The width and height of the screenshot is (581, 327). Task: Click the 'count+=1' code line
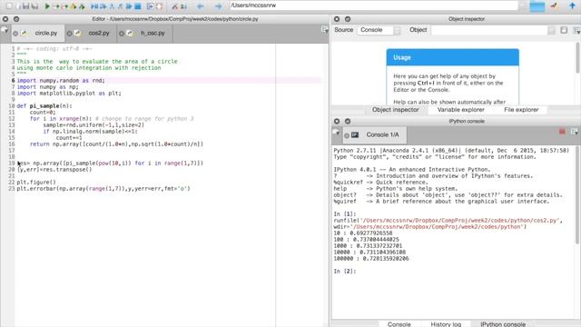(x=69, y=137)
